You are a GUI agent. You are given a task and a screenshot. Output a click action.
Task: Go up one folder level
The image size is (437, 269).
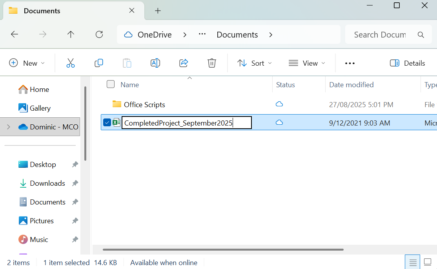(x=71, y=34)
